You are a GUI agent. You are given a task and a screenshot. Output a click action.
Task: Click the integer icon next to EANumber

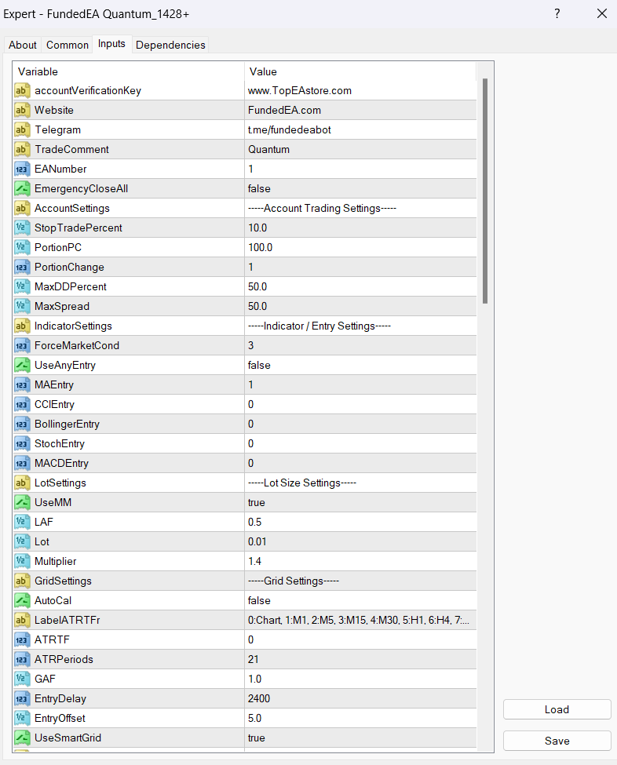point(22,169)
